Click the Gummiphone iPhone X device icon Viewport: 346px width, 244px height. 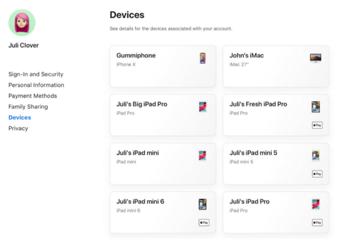pyautogui.click(x=203, y=58)
